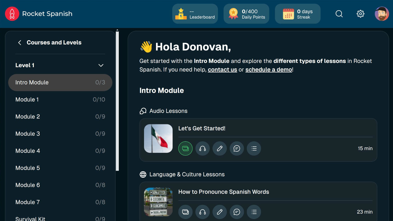Screen dimensions: 393x221
Task: Start the speaking activity speech bubble on Let's Get Started
Action: pyautogui.click(x=237, y=148)
